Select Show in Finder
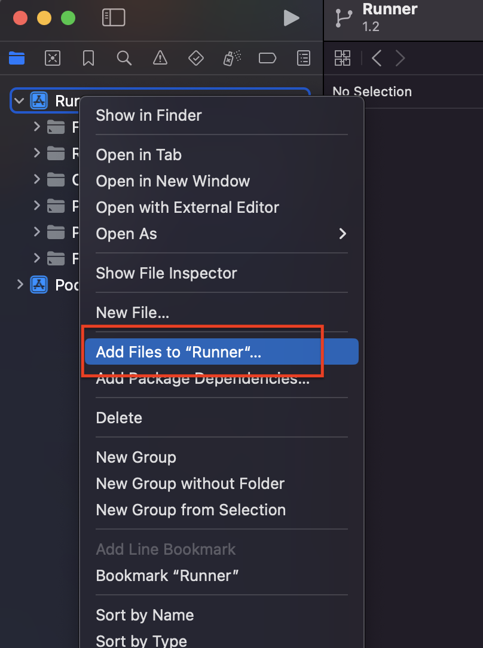 click(x=149, y=115)
